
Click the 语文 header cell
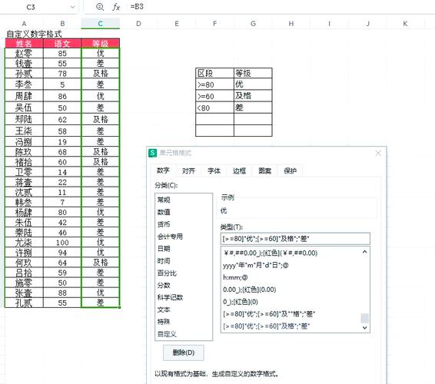(x=62, y=44)
